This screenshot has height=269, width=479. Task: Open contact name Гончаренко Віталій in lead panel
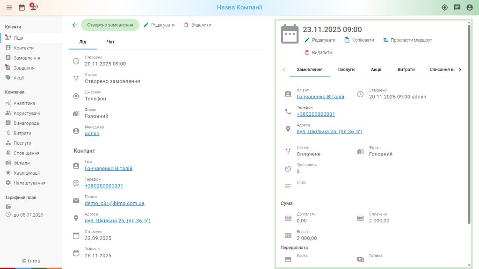click(109, 168)
